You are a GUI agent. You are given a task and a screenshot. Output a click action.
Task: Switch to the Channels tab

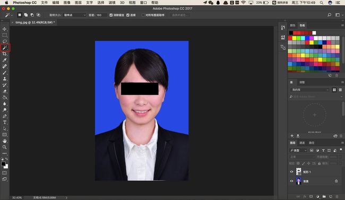(x=302, y=143)
